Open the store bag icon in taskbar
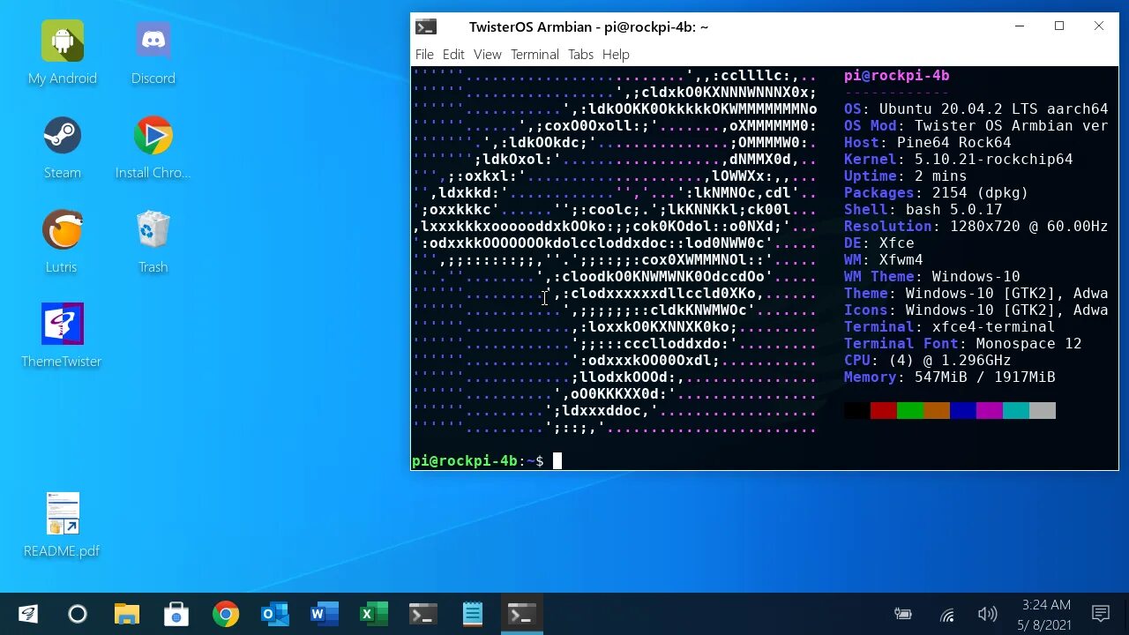This screenshot has width=1129, height=635. click(x=176, y=614)
